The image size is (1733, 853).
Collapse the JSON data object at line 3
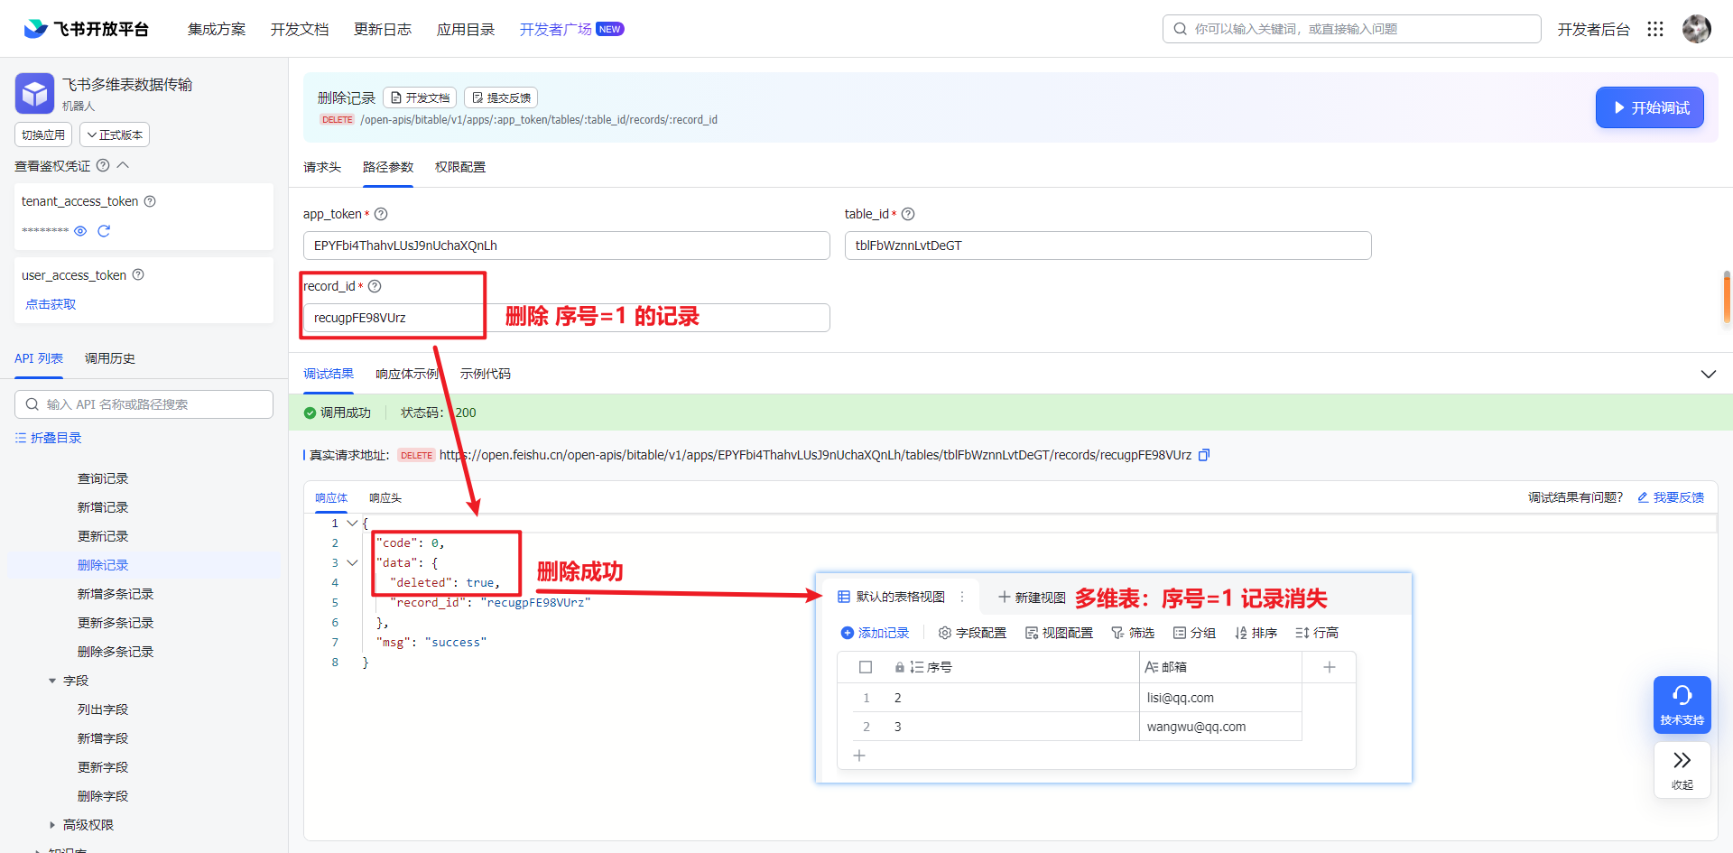point(352,562)
